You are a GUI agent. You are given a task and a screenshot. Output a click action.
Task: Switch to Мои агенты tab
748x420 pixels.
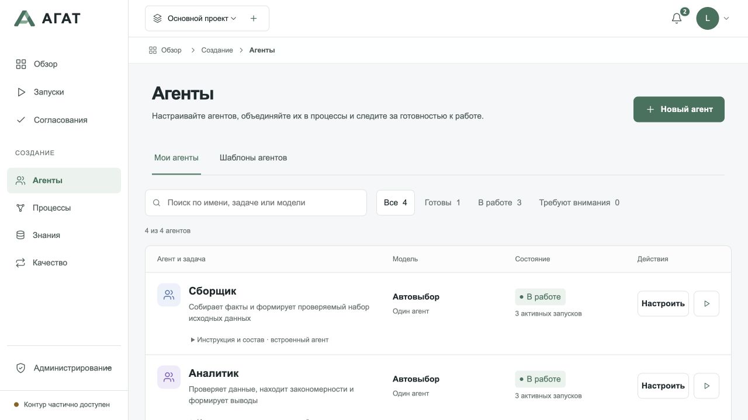coord(176,158)
